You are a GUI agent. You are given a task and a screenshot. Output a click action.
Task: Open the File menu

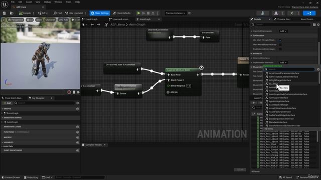(x=13, y=2)
